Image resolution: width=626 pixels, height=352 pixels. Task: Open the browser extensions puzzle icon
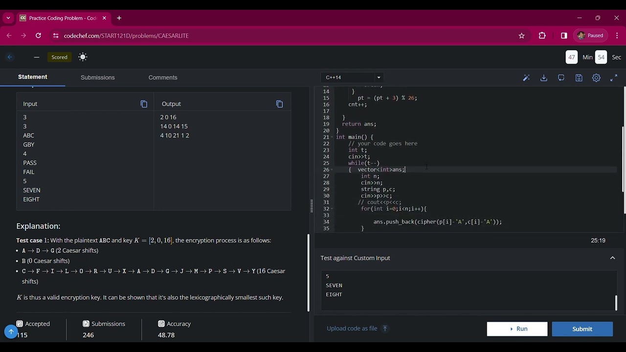click(542, 36)
